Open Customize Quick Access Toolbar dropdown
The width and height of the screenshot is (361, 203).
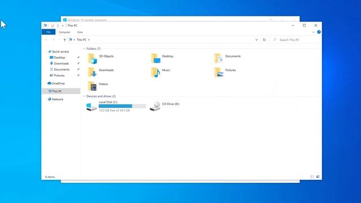(63, 25)
